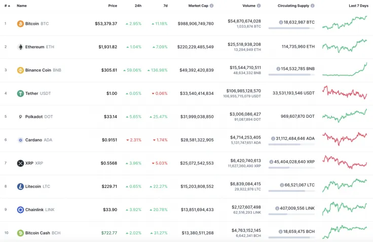This screenshot has height=242, width=373.
Task: Click Bitcoin circulating supply progress bar
Action: pyautogui.click(x=291, y=28)
